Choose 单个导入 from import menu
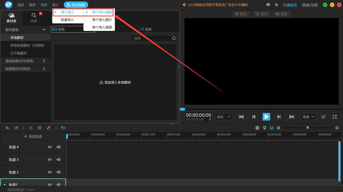This screenshot has width=343, height=192. (68, 12)
